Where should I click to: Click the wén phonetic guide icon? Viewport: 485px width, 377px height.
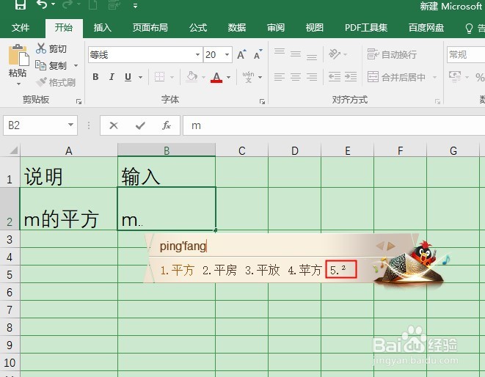tap(248, 77)
